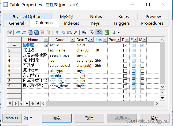Switch to the Triggers tab

122,23
